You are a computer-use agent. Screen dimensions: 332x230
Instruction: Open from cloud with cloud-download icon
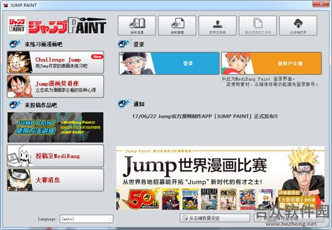click(x=298, y=25)
